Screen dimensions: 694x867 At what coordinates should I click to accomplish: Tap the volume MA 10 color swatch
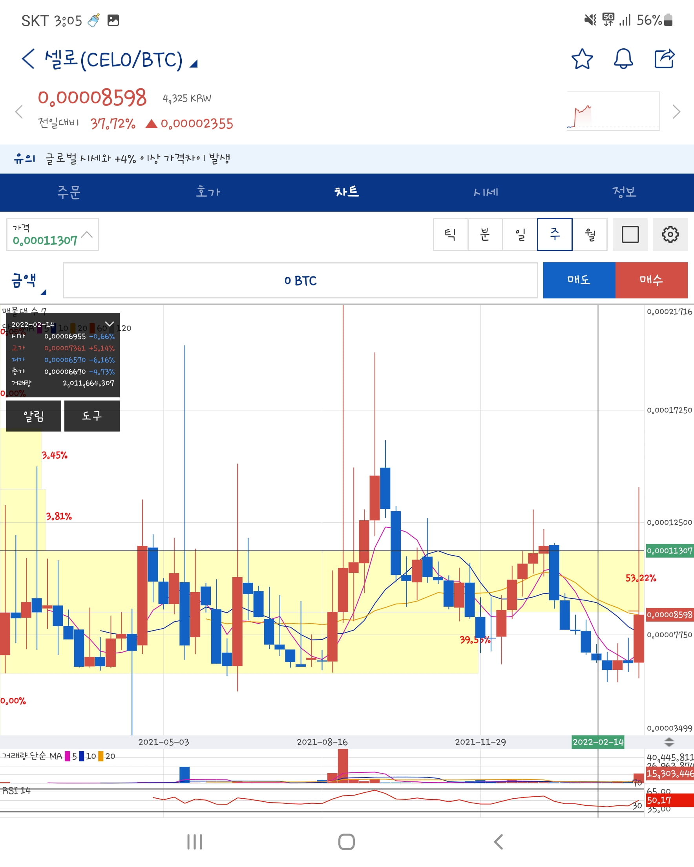(82, 756)
